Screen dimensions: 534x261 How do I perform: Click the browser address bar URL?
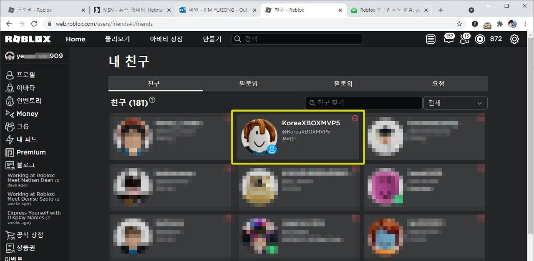click(104, 24)
